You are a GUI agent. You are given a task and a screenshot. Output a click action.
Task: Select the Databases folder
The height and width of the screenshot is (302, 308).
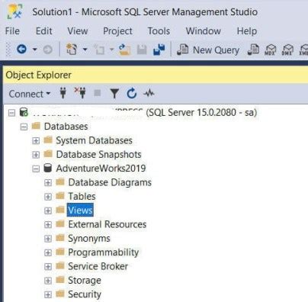tap(66, 127)
